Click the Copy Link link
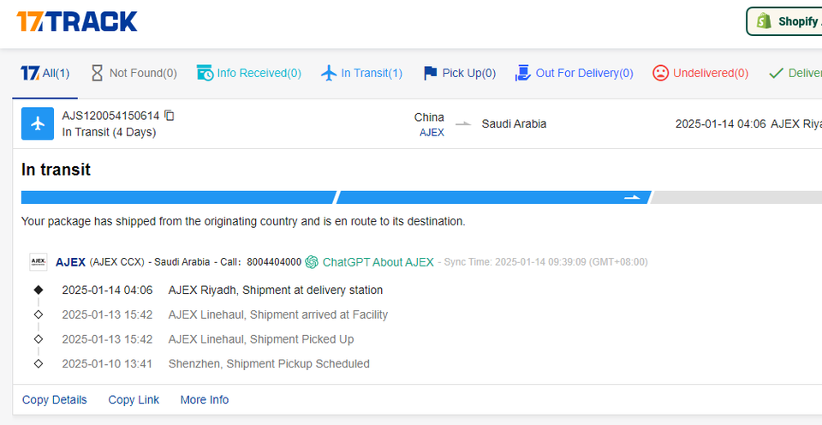 [x=134, y=399]
